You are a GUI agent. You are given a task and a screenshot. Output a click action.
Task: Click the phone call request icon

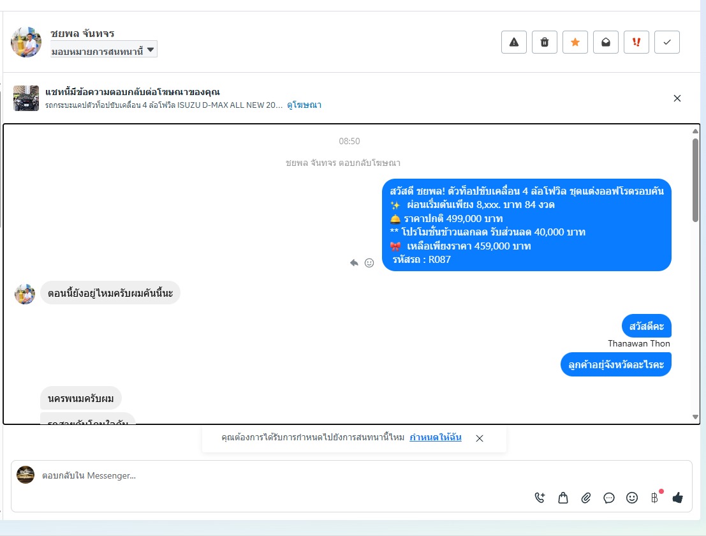pos(540,498)
